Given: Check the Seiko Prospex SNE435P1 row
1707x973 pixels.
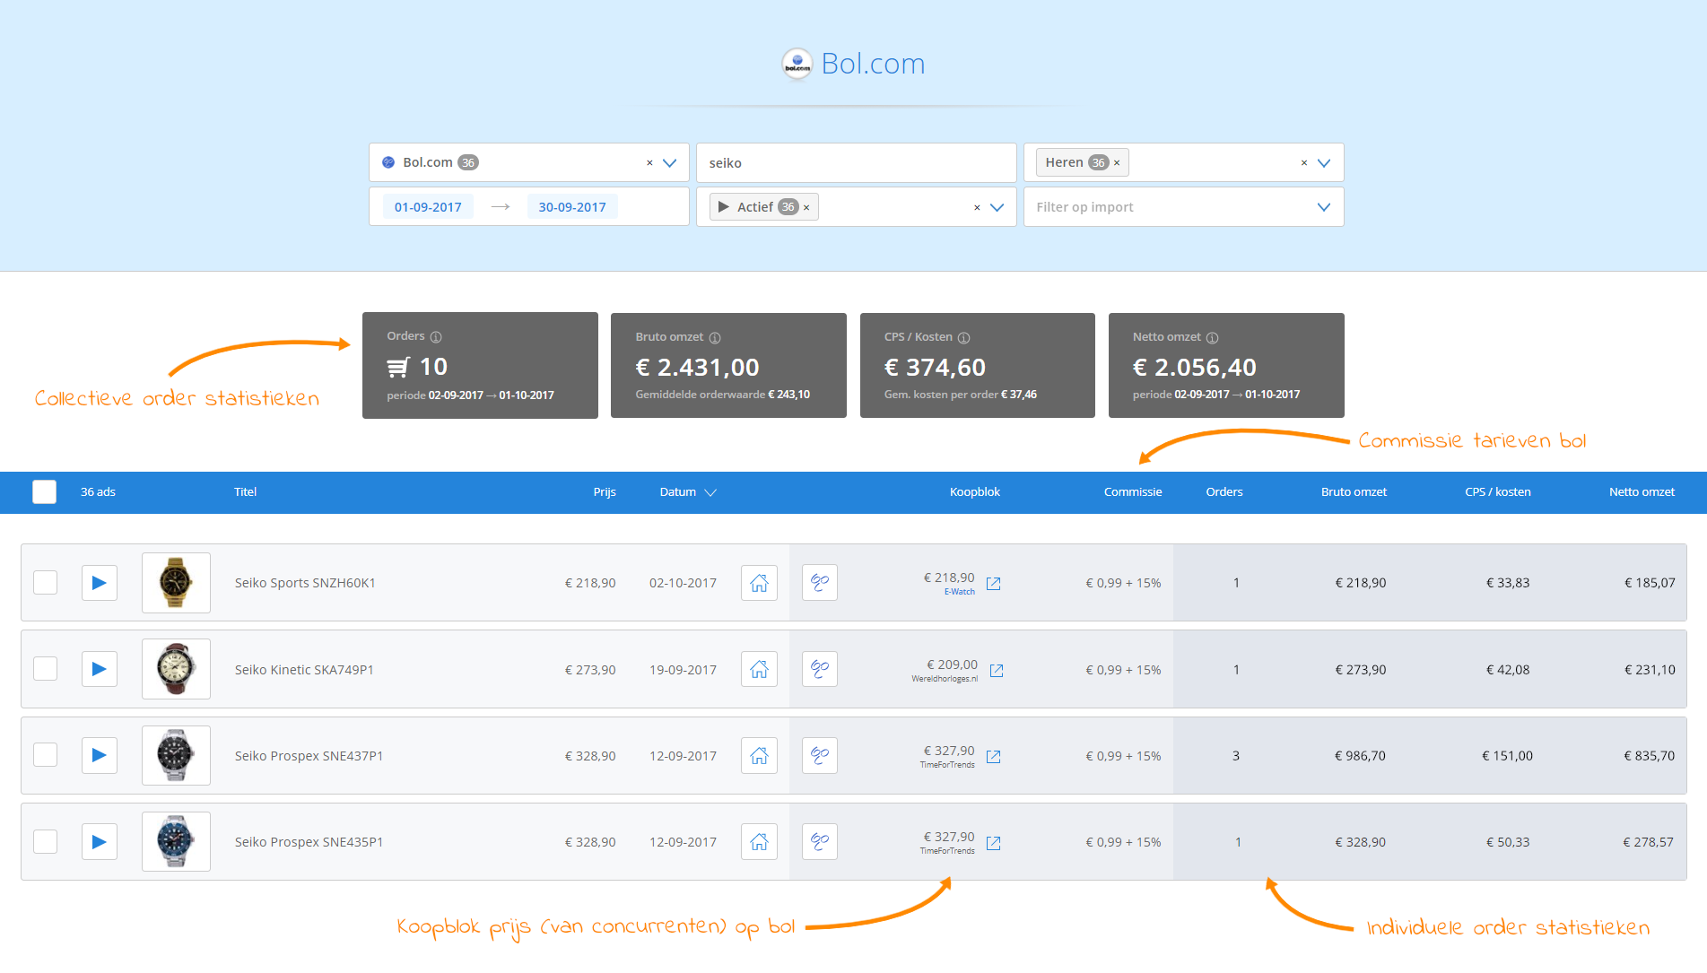Looking at the screenshot, I should tap(45, 842).
